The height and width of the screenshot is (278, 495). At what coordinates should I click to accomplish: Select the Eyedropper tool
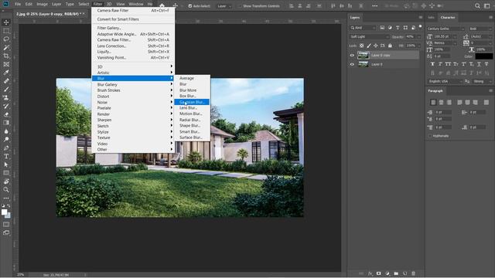coord(6,73)
